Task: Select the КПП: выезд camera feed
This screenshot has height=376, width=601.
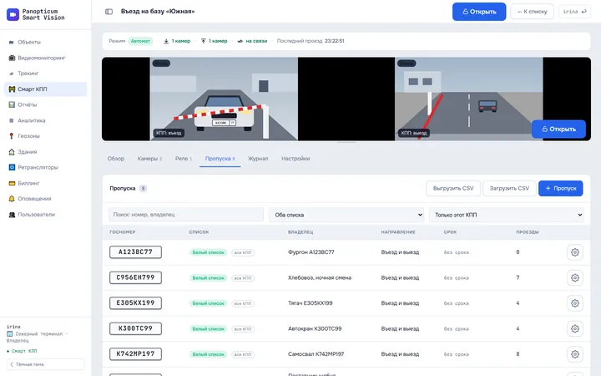Action: pyautogui.click(x=468, y=99)
